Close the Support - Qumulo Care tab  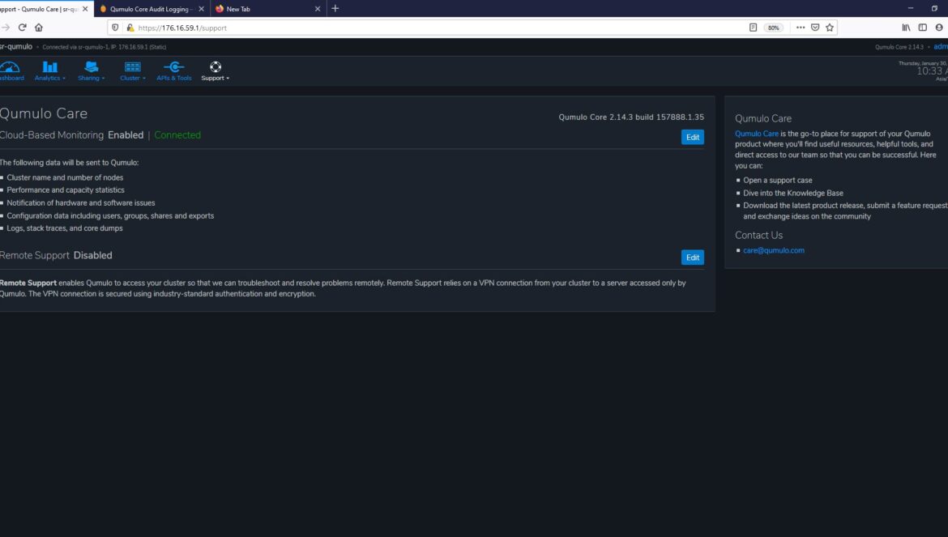tap(85, 9)
